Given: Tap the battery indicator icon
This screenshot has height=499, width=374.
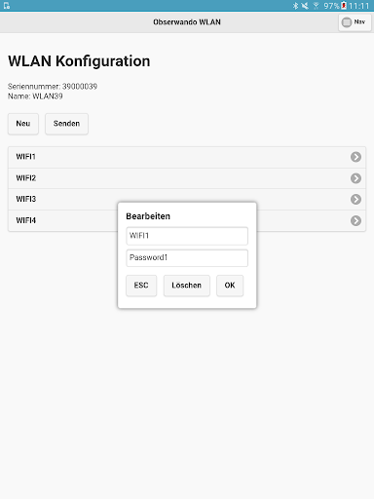Looking at the screenshot, I should 344,6.
